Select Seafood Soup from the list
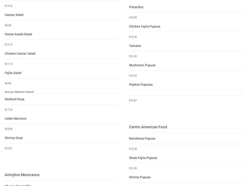The width and height of the screenshot is (248, 186). coord(14,99)
